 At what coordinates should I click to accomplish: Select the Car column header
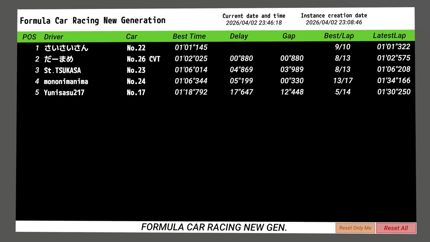coord(132,37)
